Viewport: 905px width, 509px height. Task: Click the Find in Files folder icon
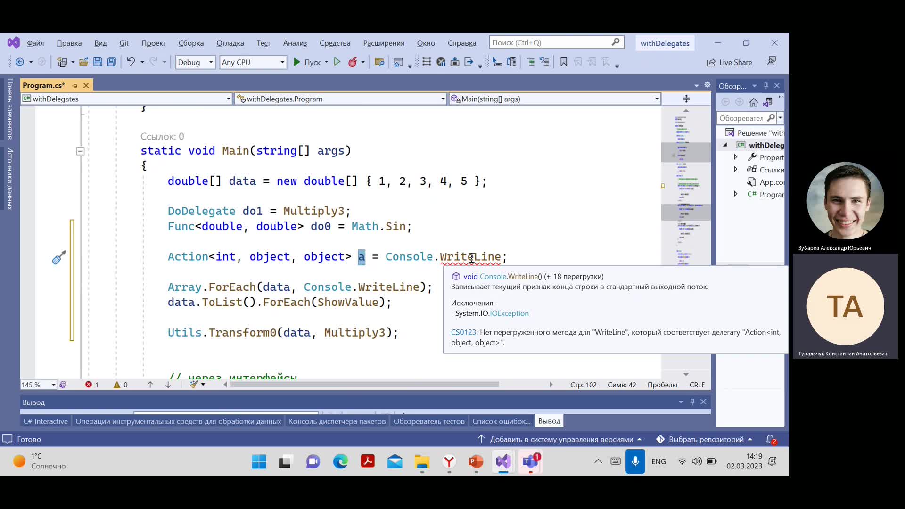point(379,62)
